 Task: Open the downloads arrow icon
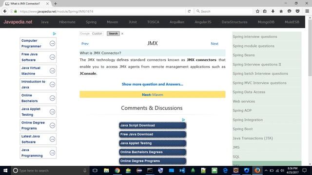[273, 11]
